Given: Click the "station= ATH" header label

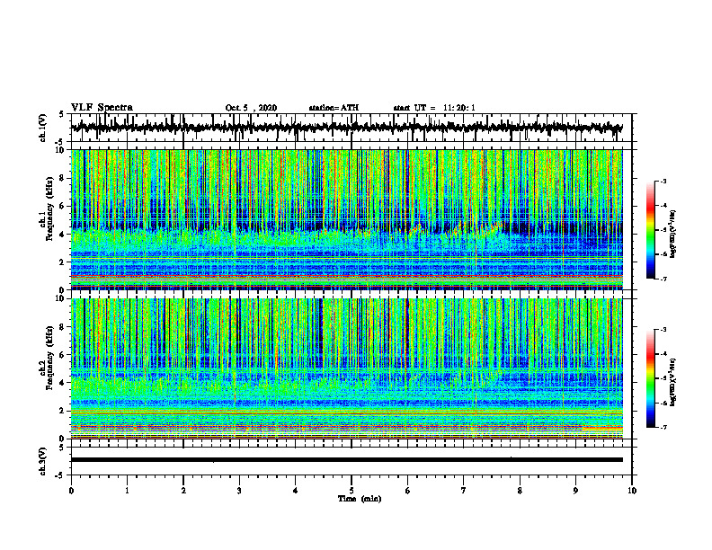Looking at the screenshot, I should [334, 108].
